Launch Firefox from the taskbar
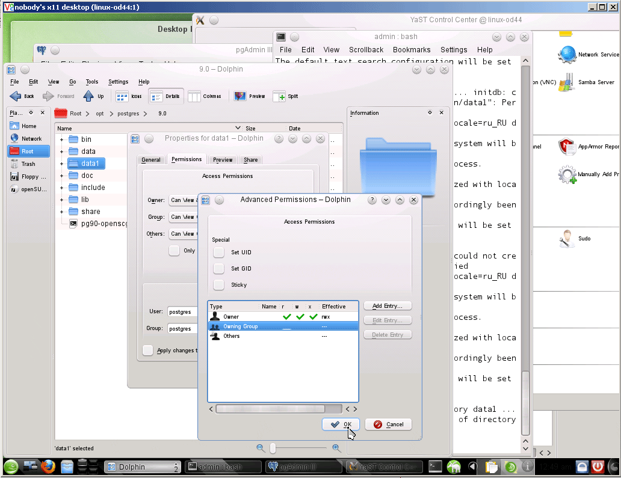This screenshot has width=621, height=478. pyautogui.click(x=48, y=467)
